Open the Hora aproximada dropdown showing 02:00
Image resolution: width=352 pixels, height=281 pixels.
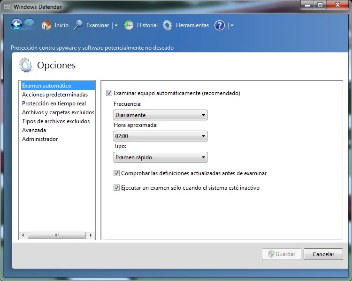tap(161, 136)
